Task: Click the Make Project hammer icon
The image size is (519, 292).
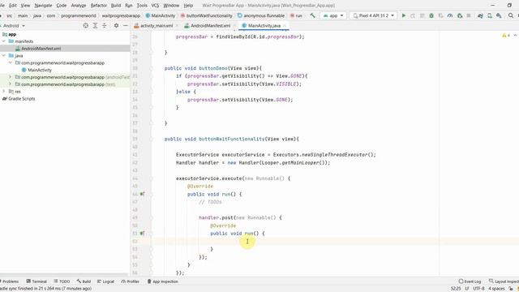Action: point(312,15)
